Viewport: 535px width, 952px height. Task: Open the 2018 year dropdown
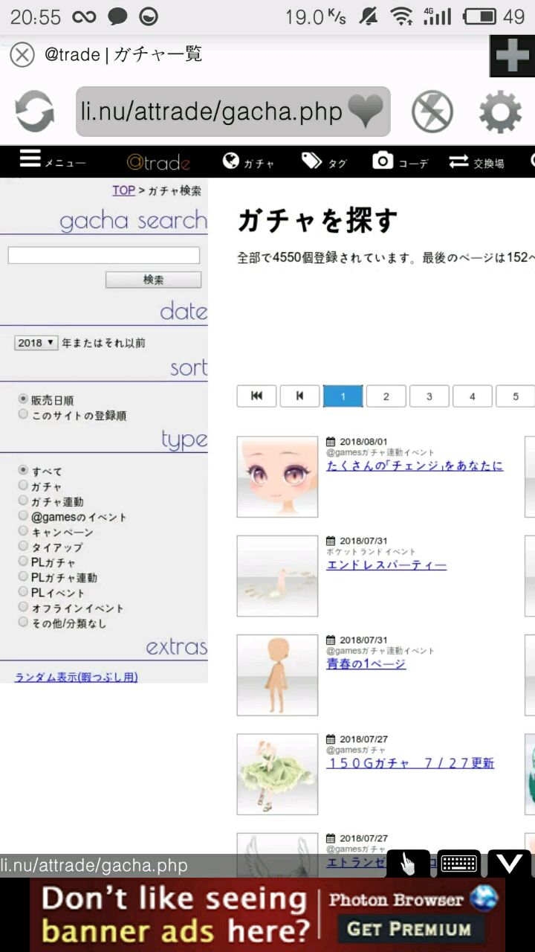click(36, 343)
